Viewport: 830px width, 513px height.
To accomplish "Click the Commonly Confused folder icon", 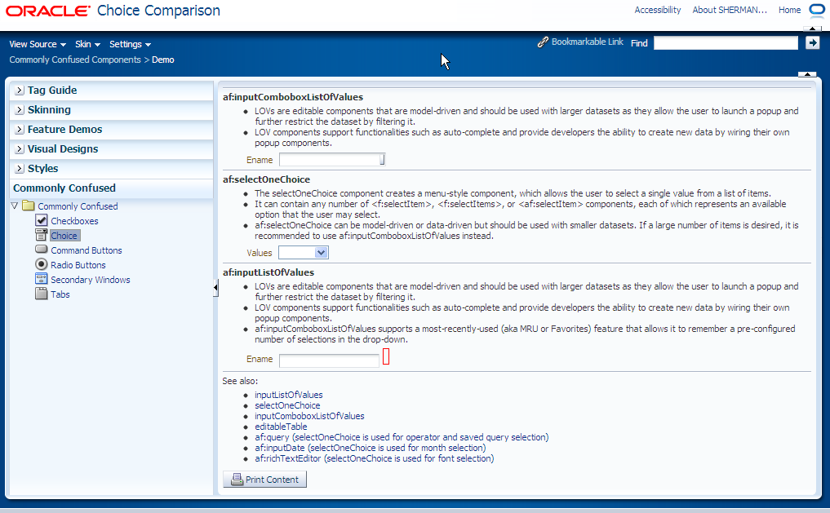I will point(29,206).
